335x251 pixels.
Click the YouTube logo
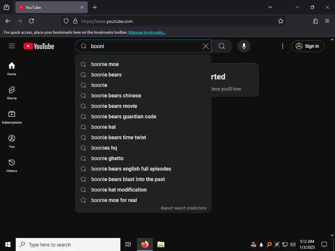[39, 46]
